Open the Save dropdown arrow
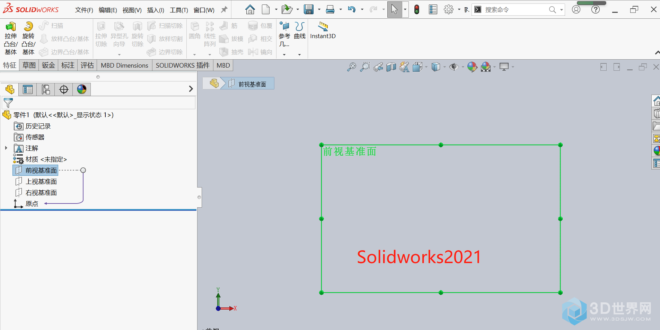 [x=319, y=10]
